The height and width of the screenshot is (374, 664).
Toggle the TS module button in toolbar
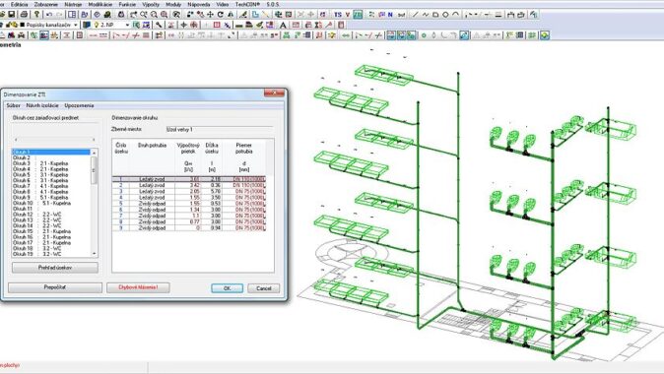338,15
